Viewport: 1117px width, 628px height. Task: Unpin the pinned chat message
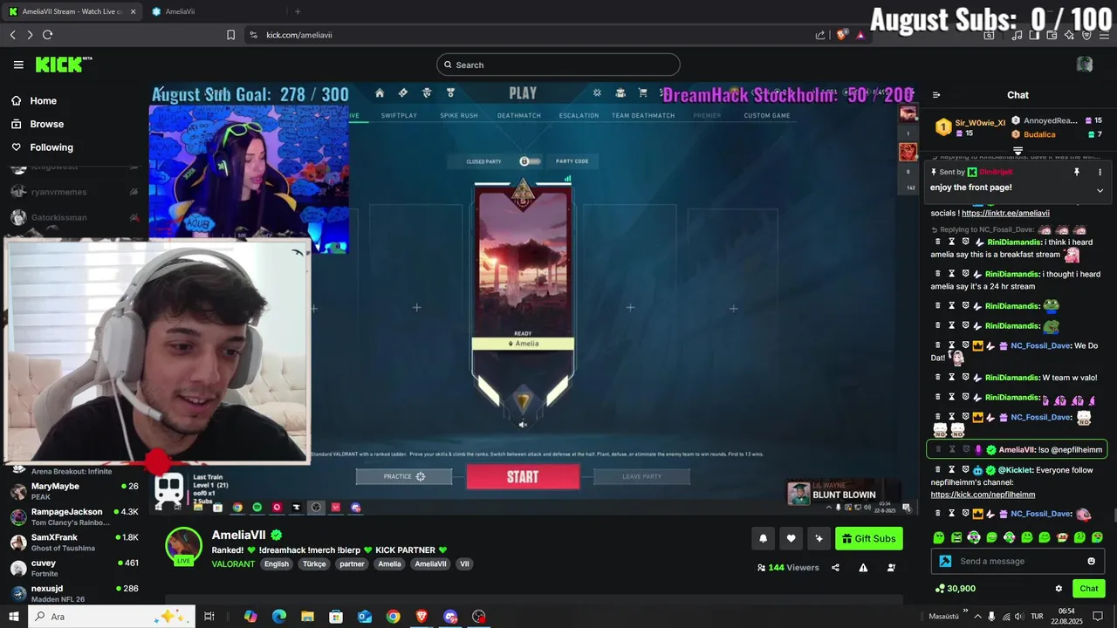click(1077, 173)
